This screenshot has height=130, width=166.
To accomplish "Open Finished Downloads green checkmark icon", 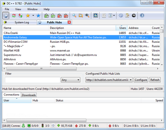I will click(53, 16).
